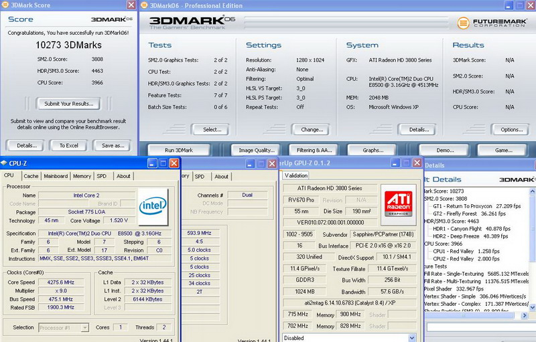Select GT1 - Return To Proxycon result

click(x=476, y=206)
